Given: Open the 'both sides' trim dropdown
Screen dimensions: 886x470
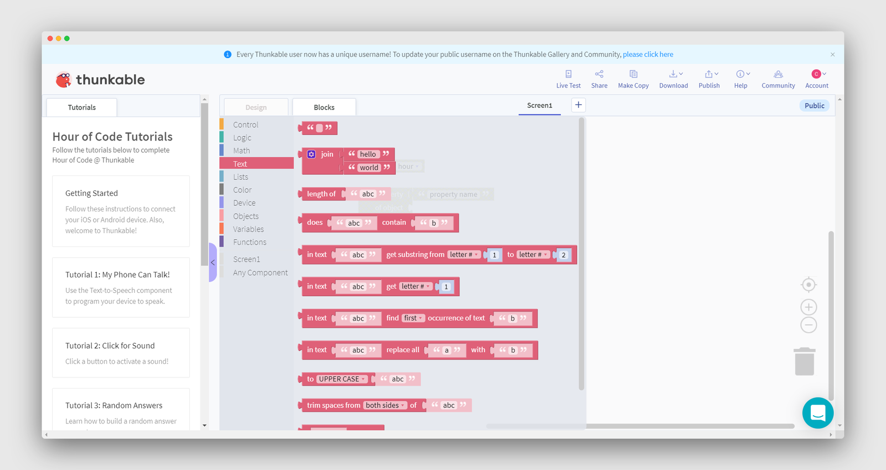Looking at the screenshot, I should click(385, 405).
